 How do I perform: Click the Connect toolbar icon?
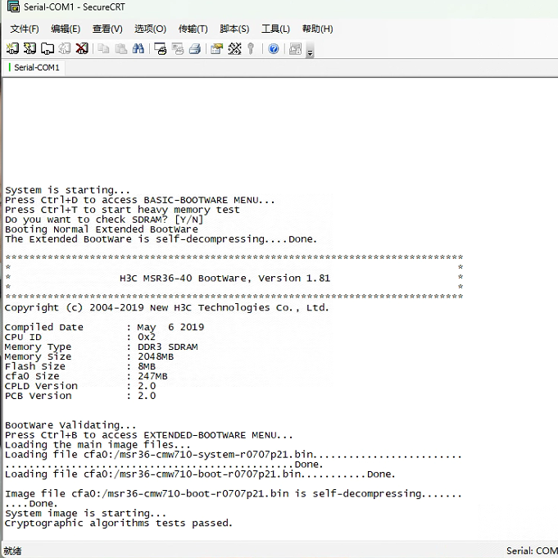click(12, 48)
